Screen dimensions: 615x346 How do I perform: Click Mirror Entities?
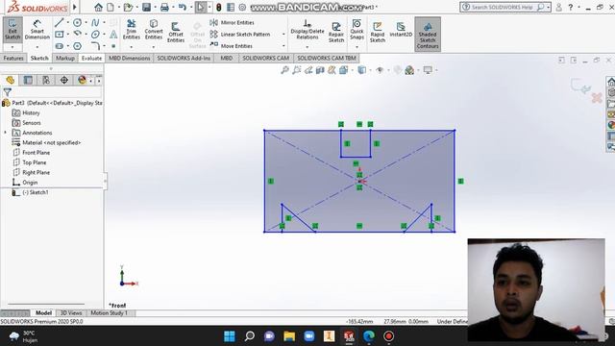(x=233, y=23)
